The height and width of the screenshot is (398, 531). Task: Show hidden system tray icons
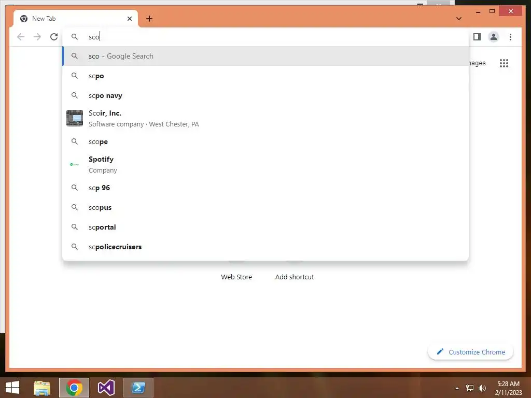coord(457,388)
